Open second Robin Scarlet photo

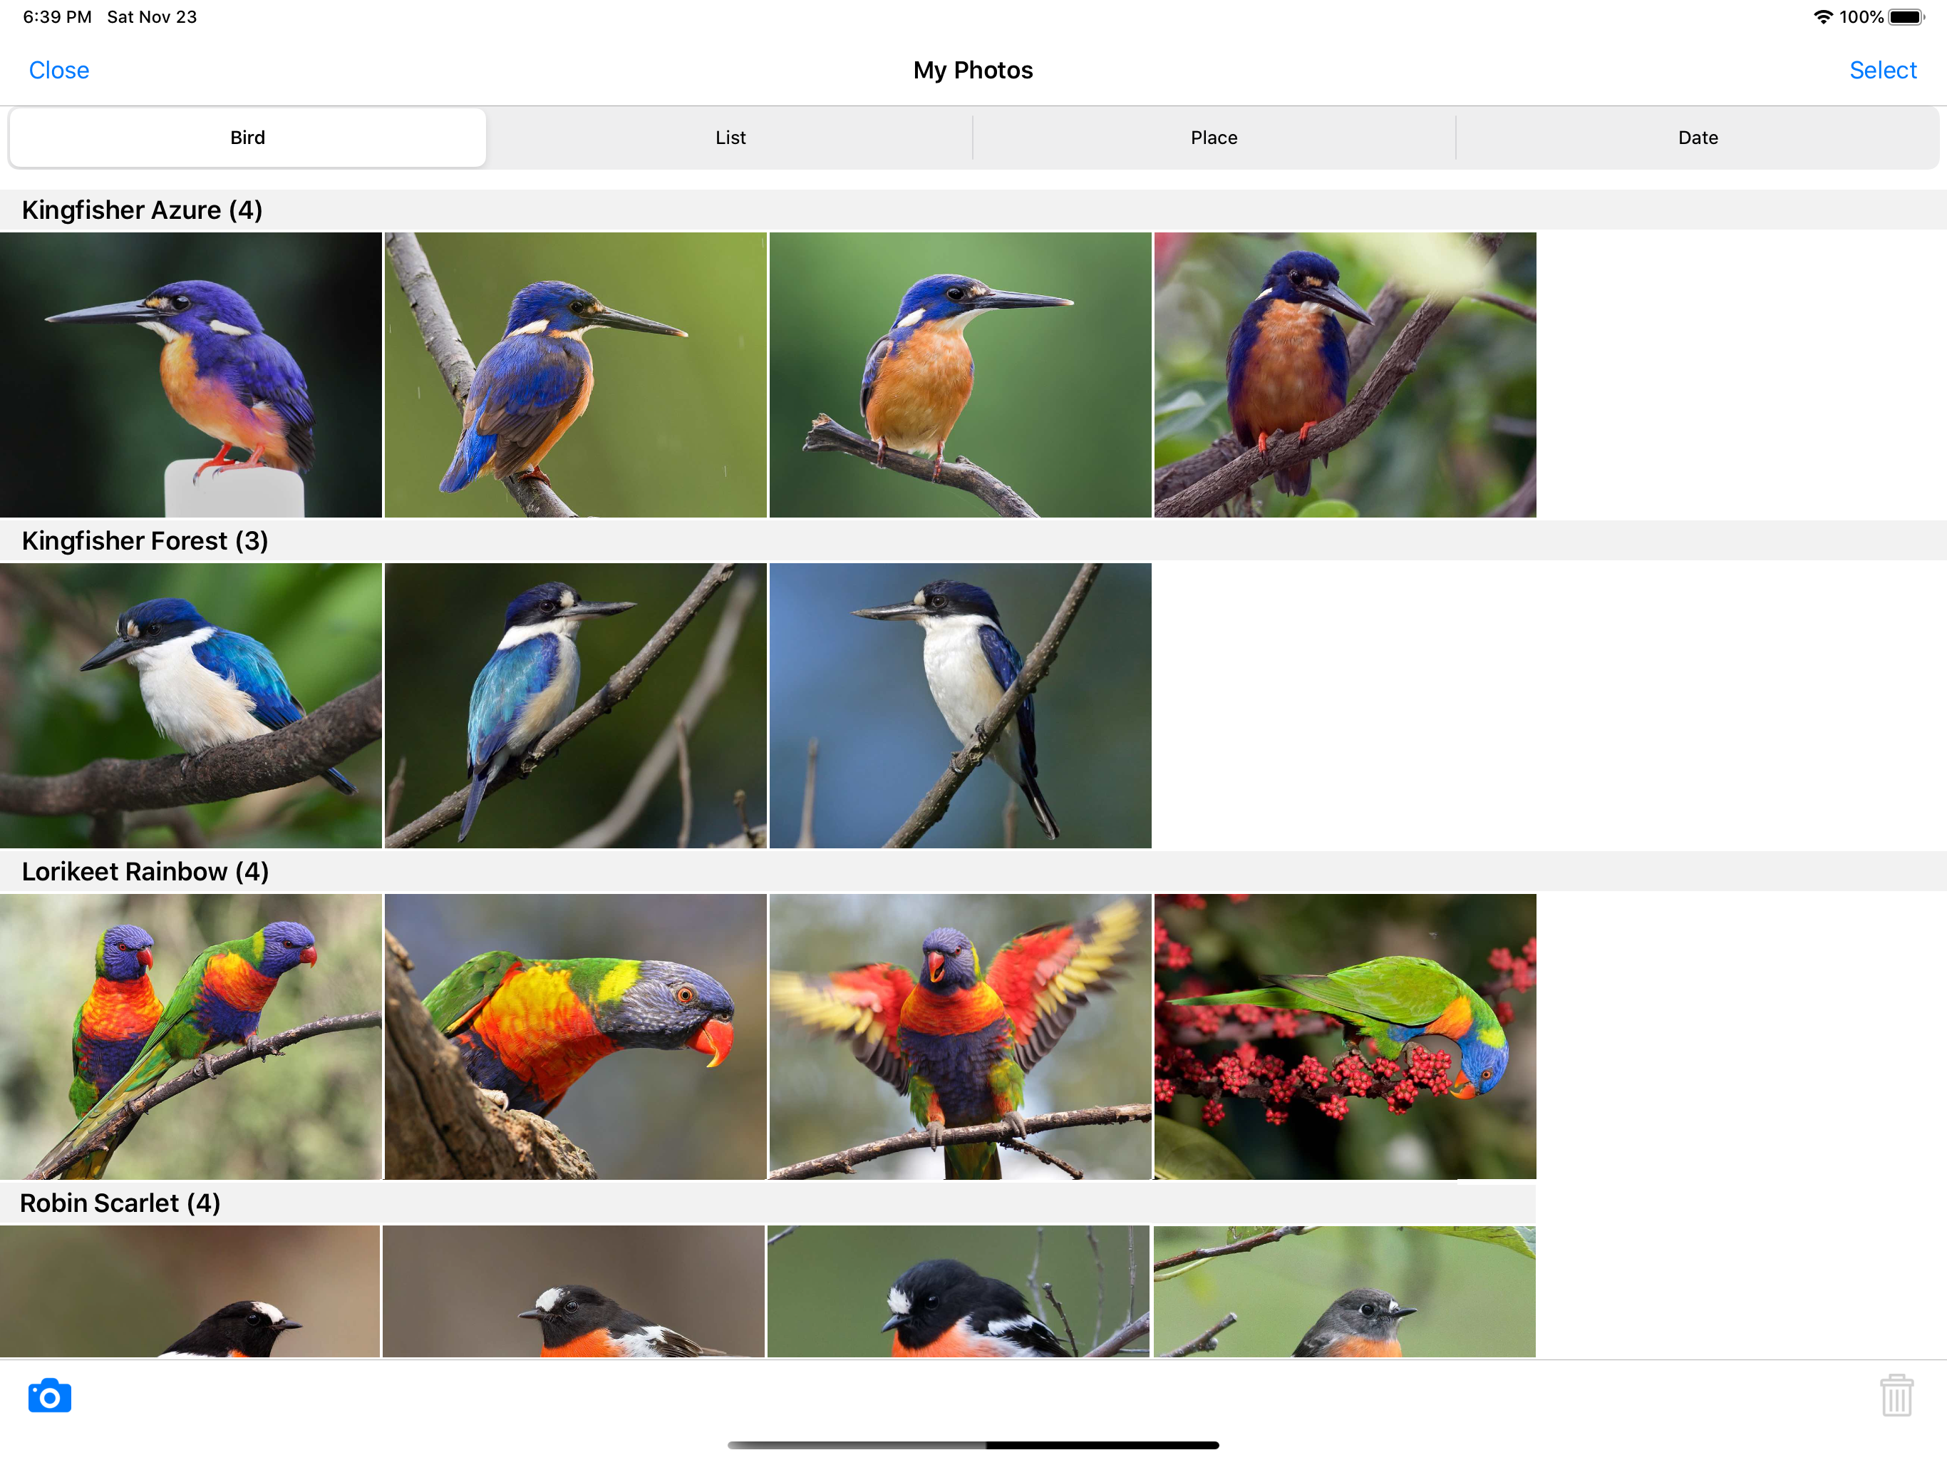(574, 1291)
